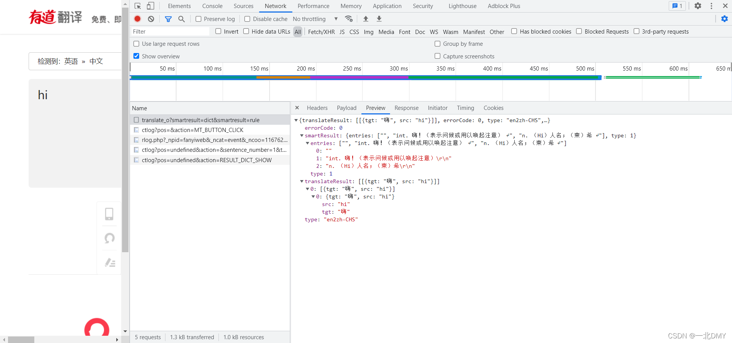The image size is (732, 343).
Task: Tick 3rd-party requests checkbox
Action: (636, 31)
